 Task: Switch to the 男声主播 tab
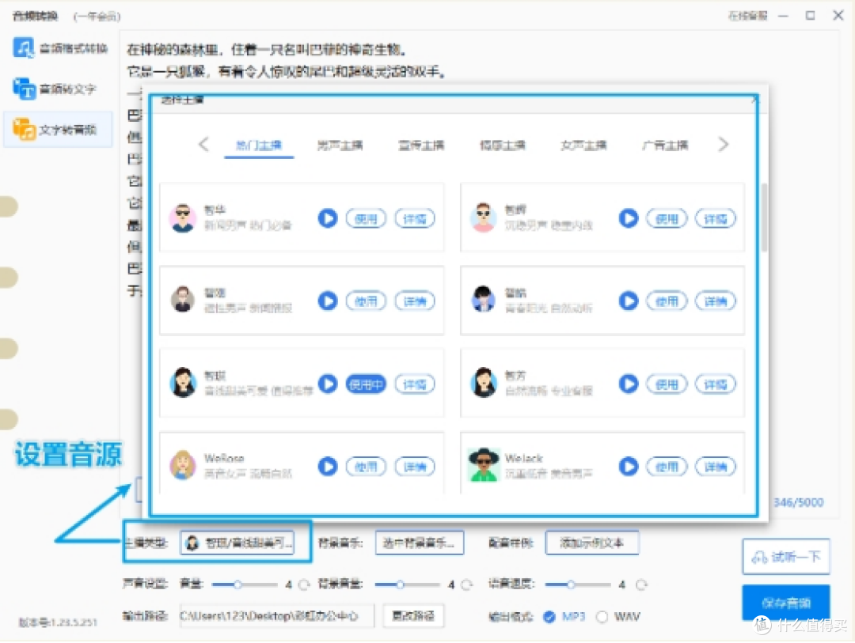(340, 146)
